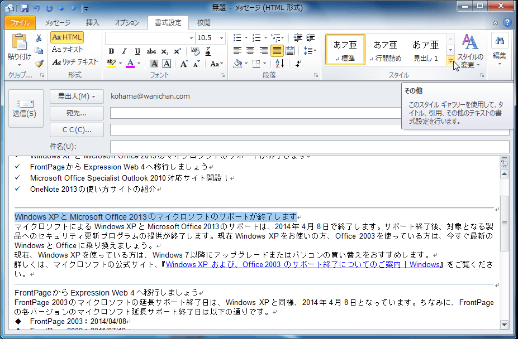Clear formatting with the eraser icon

coord(195,51)
